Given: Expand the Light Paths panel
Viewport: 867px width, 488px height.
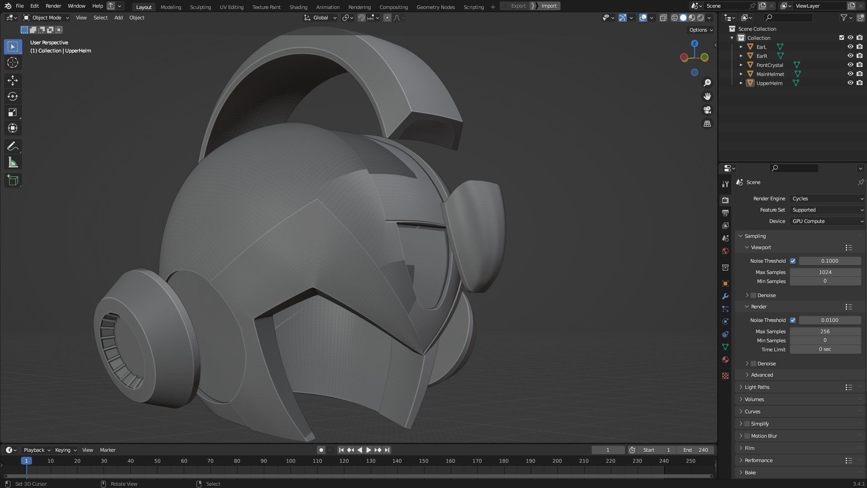Looking at the screenshot, I should [x=757, y=387].
